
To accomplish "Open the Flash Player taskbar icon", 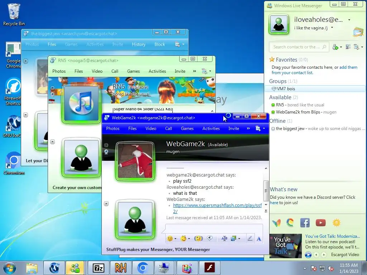I will [209, 268].
